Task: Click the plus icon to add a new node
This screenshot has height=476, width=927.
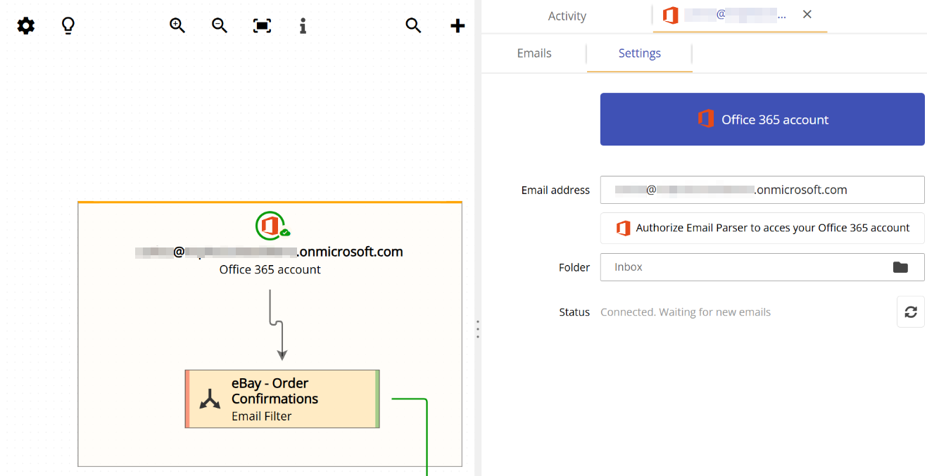Action: point(458,25)
